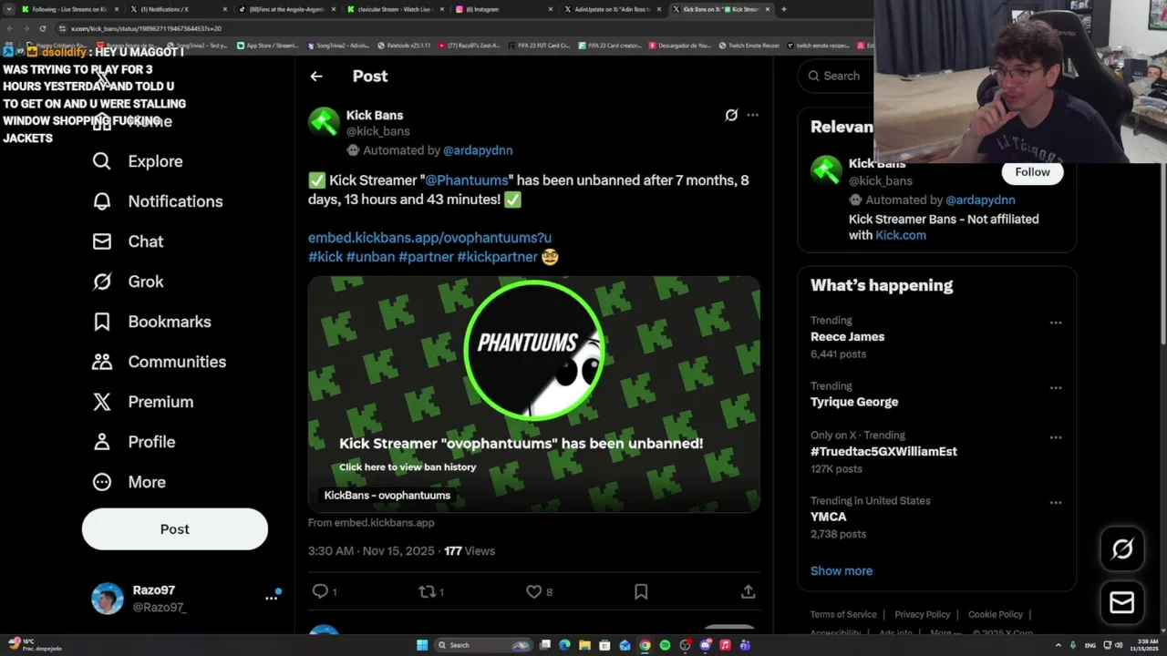Open the @Phantuums mention link

467,180
